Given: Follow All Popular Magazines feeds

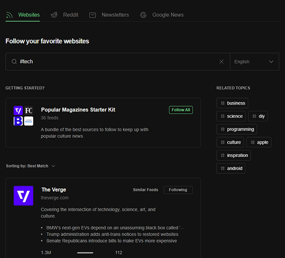Looking at the screenshot, I should tap(181, 110).
